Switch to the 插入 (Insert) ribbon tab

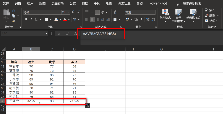(x=30, y=3)
